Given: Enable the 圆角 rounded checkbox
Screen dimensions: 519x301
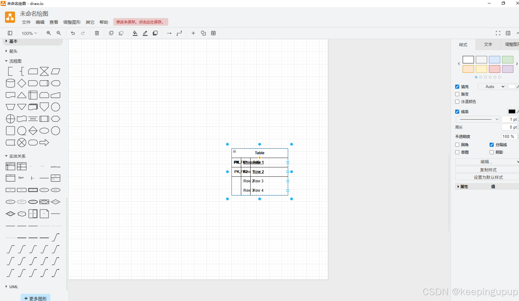Looking at the screenshot, I should point(457,145).
